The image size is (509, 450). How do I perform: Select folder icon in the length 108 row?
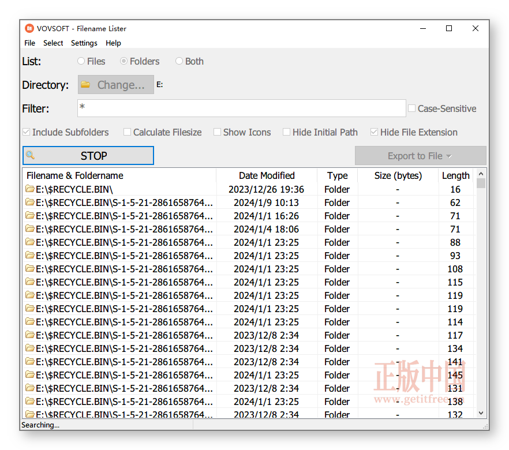[30, 269]
